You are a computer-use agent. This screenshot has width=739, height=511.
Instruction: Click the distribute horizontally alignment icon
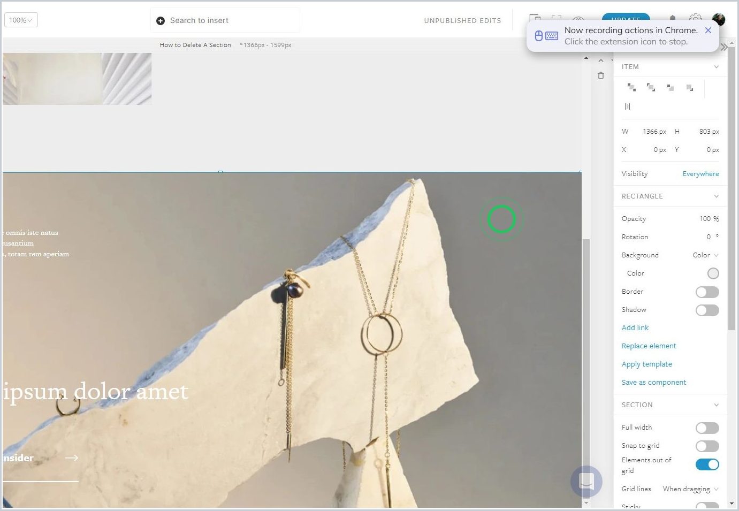pos(627,106)
